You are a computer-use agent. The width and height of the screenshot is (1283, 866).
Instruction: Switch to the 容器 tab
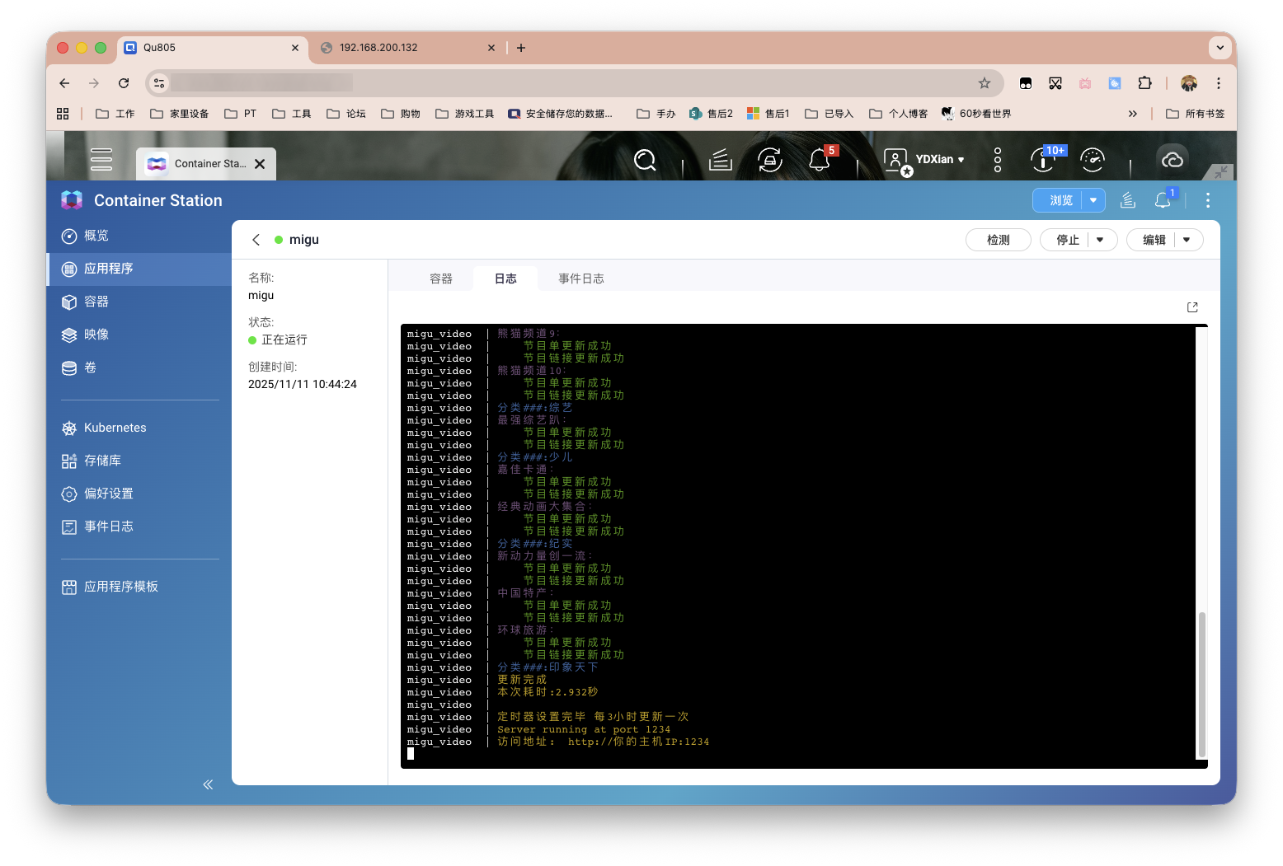pos(440,279)
